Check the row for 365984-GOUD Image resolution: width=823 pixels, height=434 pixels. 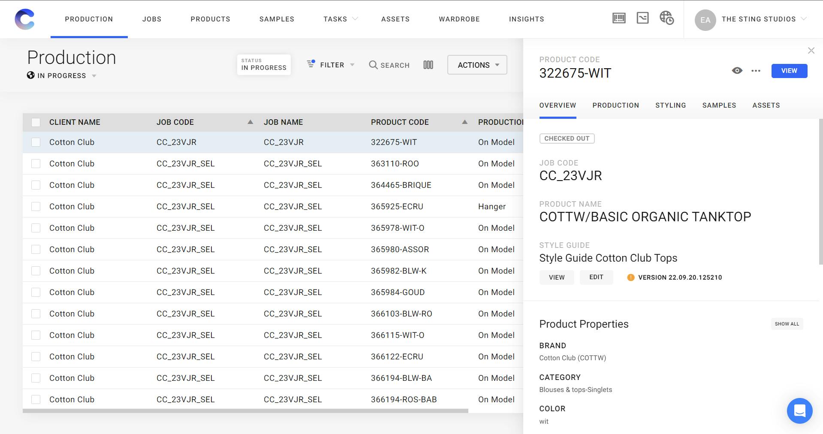(x=36, y=292)
